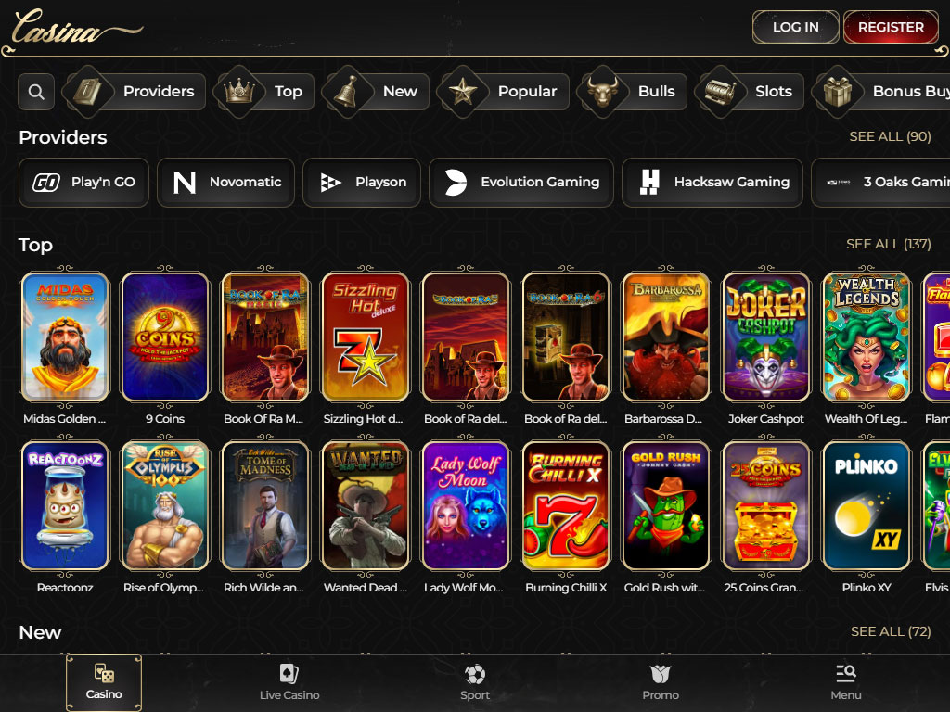The height and width of the screenshot is (712, 950).
Task: Filter games by Play'n GO provider
Action: click(83, 183)
